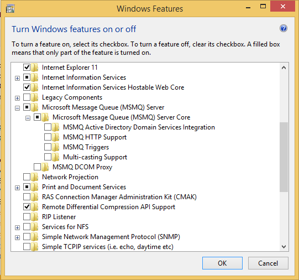Image resolution: width=299 pixels, height=280 pixels.
Task: Expand the Services for NFS node
Action: pyautogui.click(x=17, y=227)
